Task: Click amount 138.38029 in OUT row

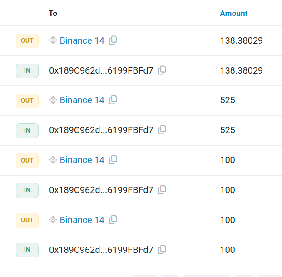Action: coord(241,40)
